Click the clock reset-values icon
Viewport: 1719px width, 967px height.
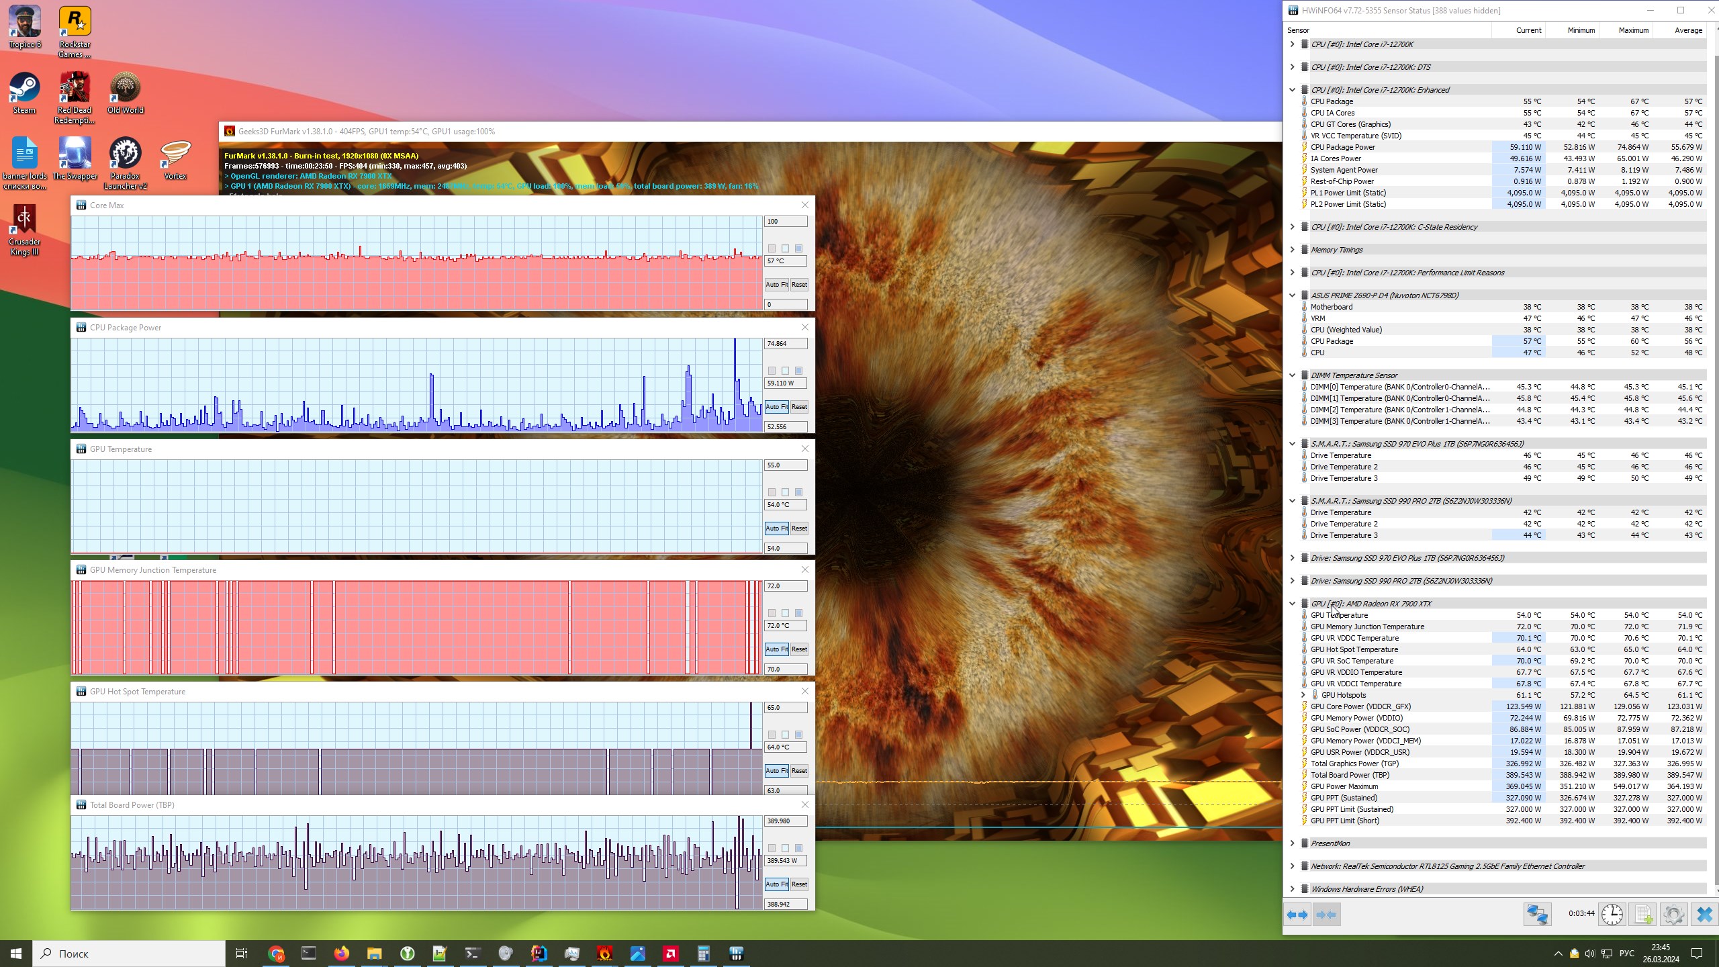pos(1612,915)
